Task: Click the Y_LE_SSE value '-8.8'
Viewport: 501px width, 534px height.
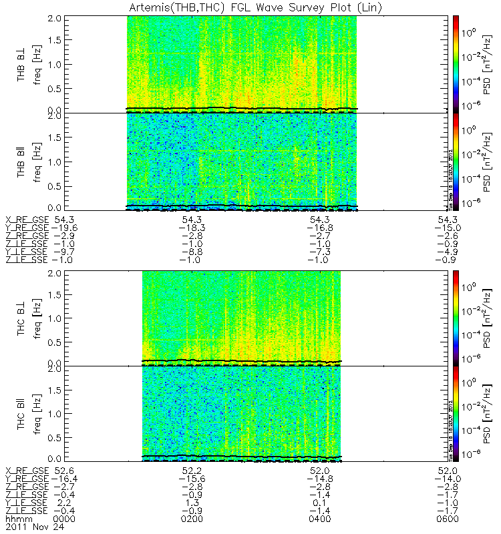Action: click(x=192, y=252)
